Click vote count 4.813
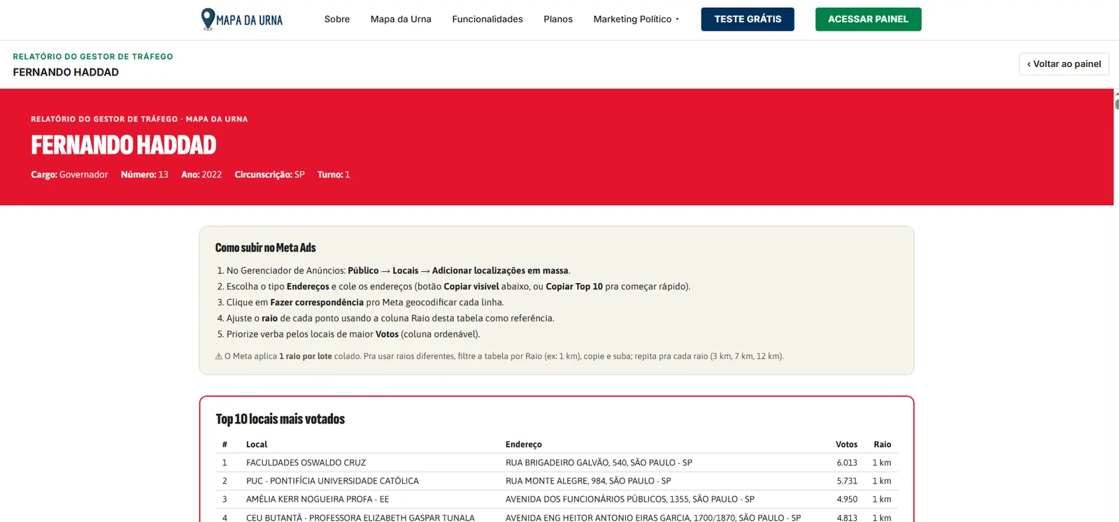 click(x=847, y=518)
